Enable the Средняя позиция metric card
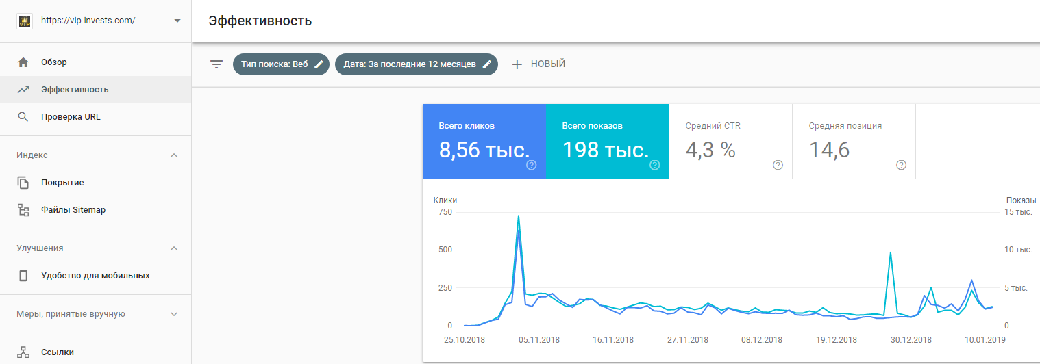 coord(854,141)
